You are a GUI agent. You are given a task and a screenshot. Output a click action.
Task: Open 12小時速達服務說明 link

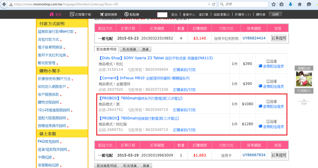click(x=54, y=110)
